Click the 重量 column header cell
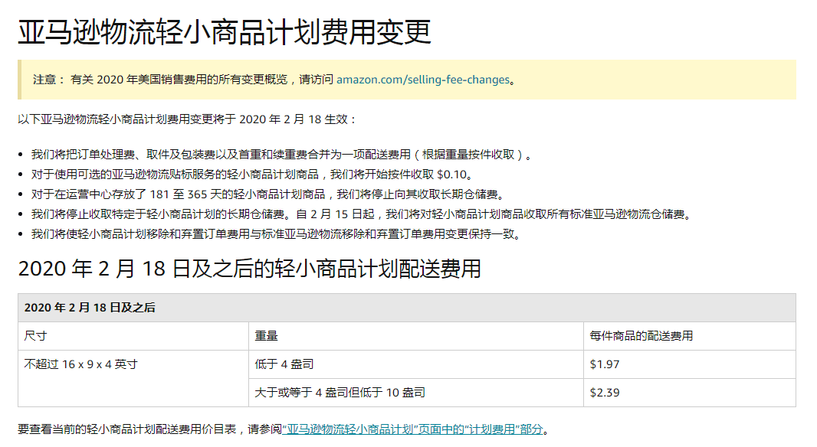Image resolution: width=817 pixels, height=447 pixels. (416, 336)
